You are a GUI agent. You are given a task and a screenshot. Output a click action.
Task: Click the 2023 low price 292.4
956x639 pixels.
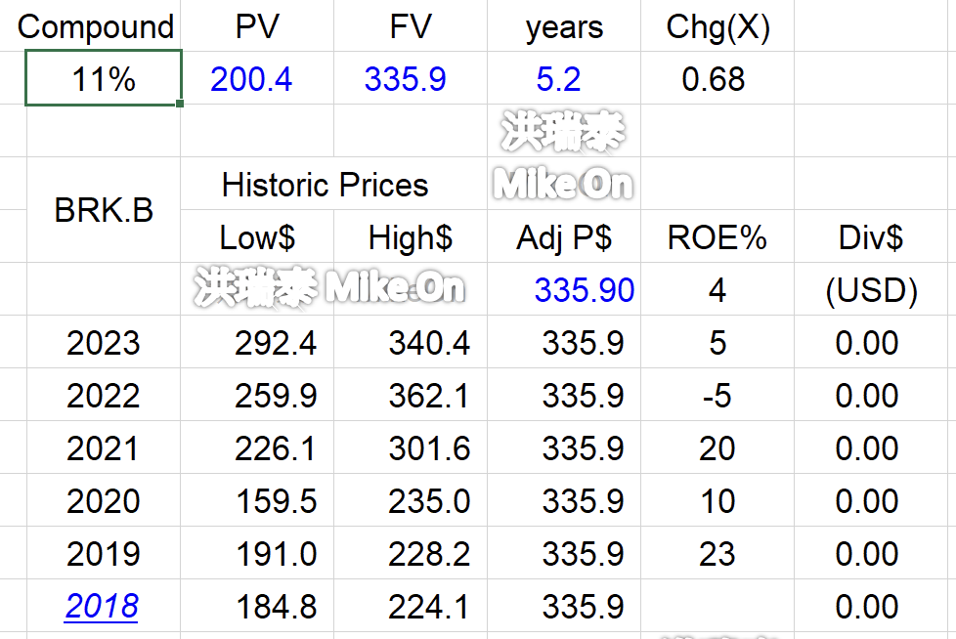pos(276,343)
